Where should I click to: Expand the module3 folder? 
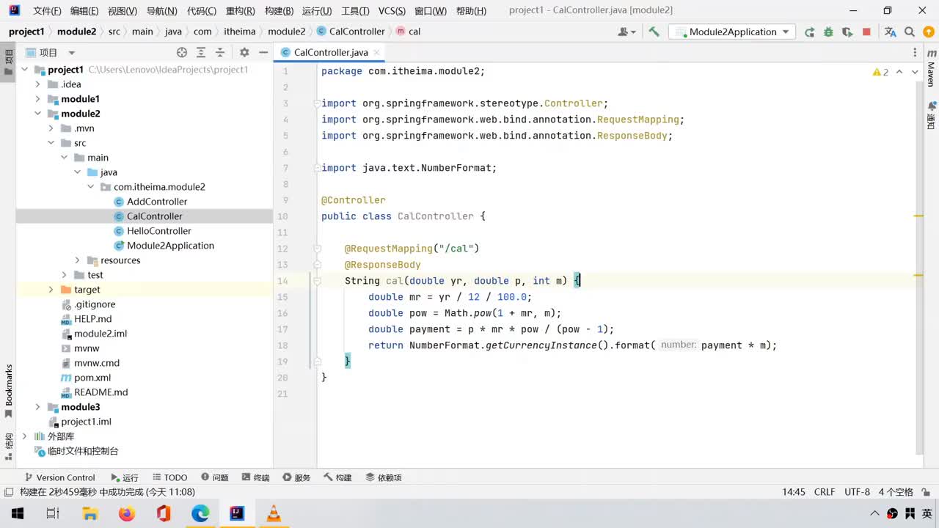pos(38,407)
